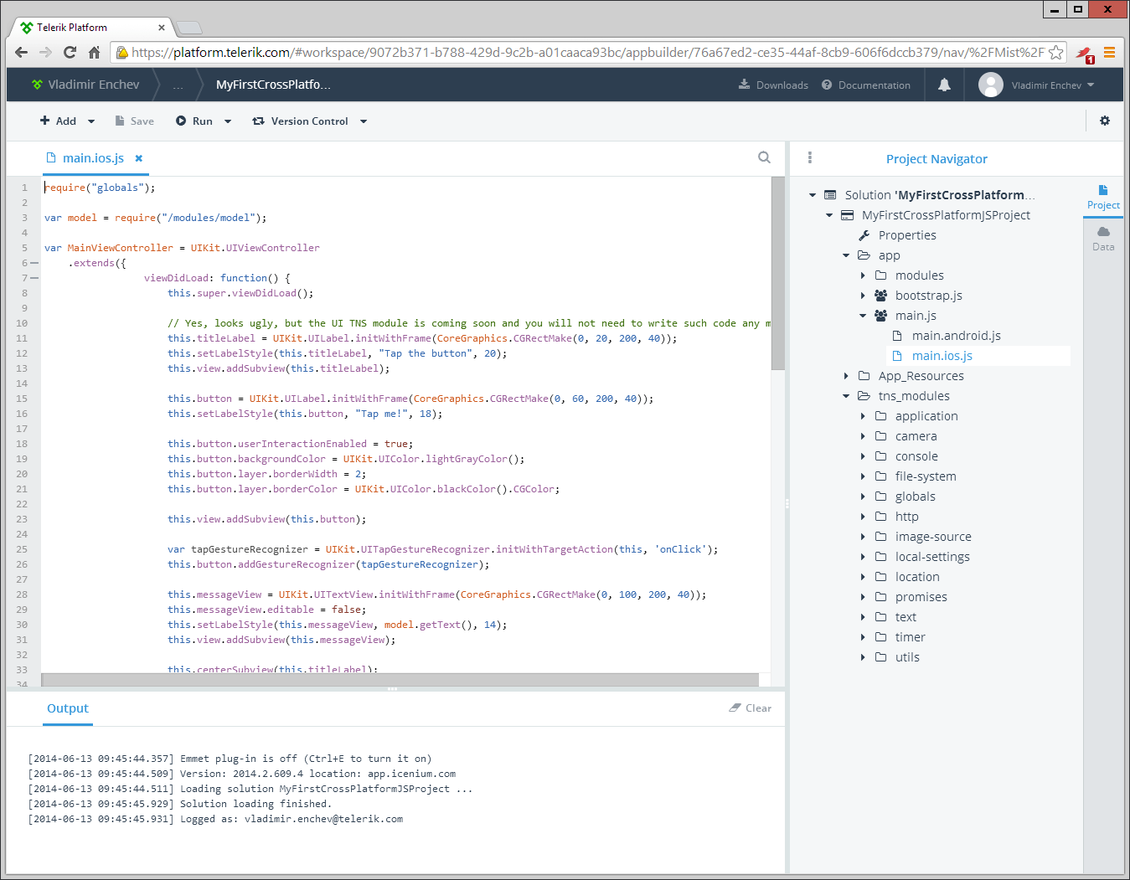Image resolution: width=1130 pixels, height=880 pixels.
Task: Open the Properties wrench item
Action: coord(864,235)
